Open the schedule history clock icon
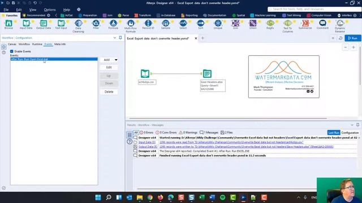362x203 pixels. click(x=341, y=38)
